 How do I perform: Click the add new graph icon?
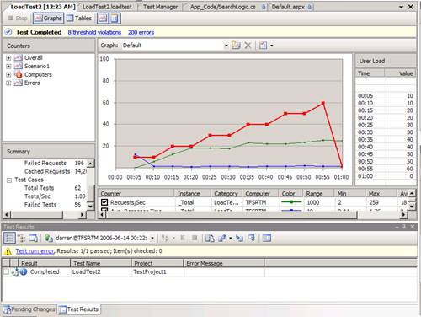[x=236, y=46]
